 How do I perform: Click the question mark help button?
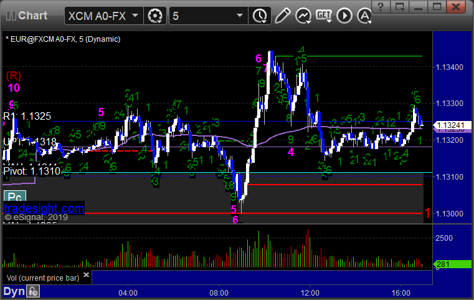coord(381,7)
